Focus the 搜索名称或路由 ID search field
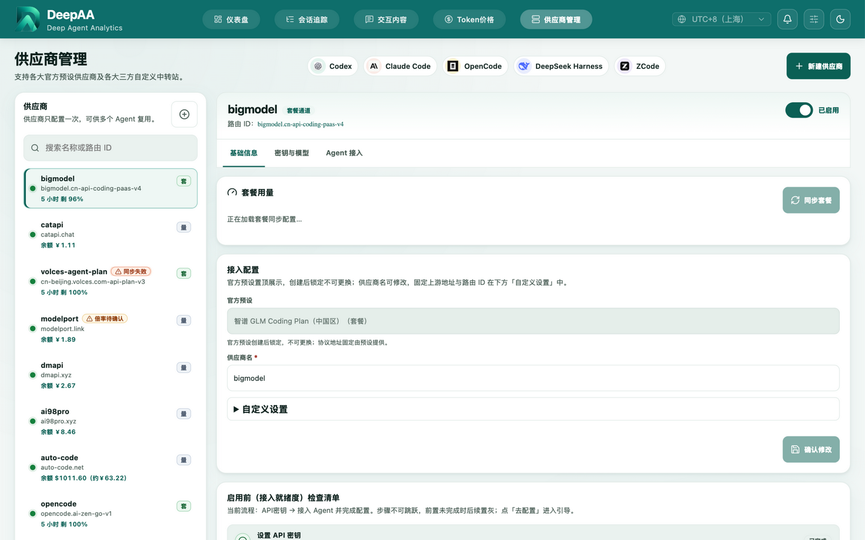The height and width of the screenshot is (540, 865). 111,148
